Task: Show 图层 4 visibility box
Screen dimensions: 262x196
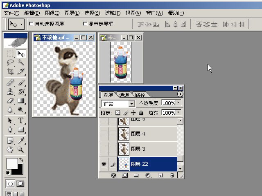Action: tap(104, 134)
